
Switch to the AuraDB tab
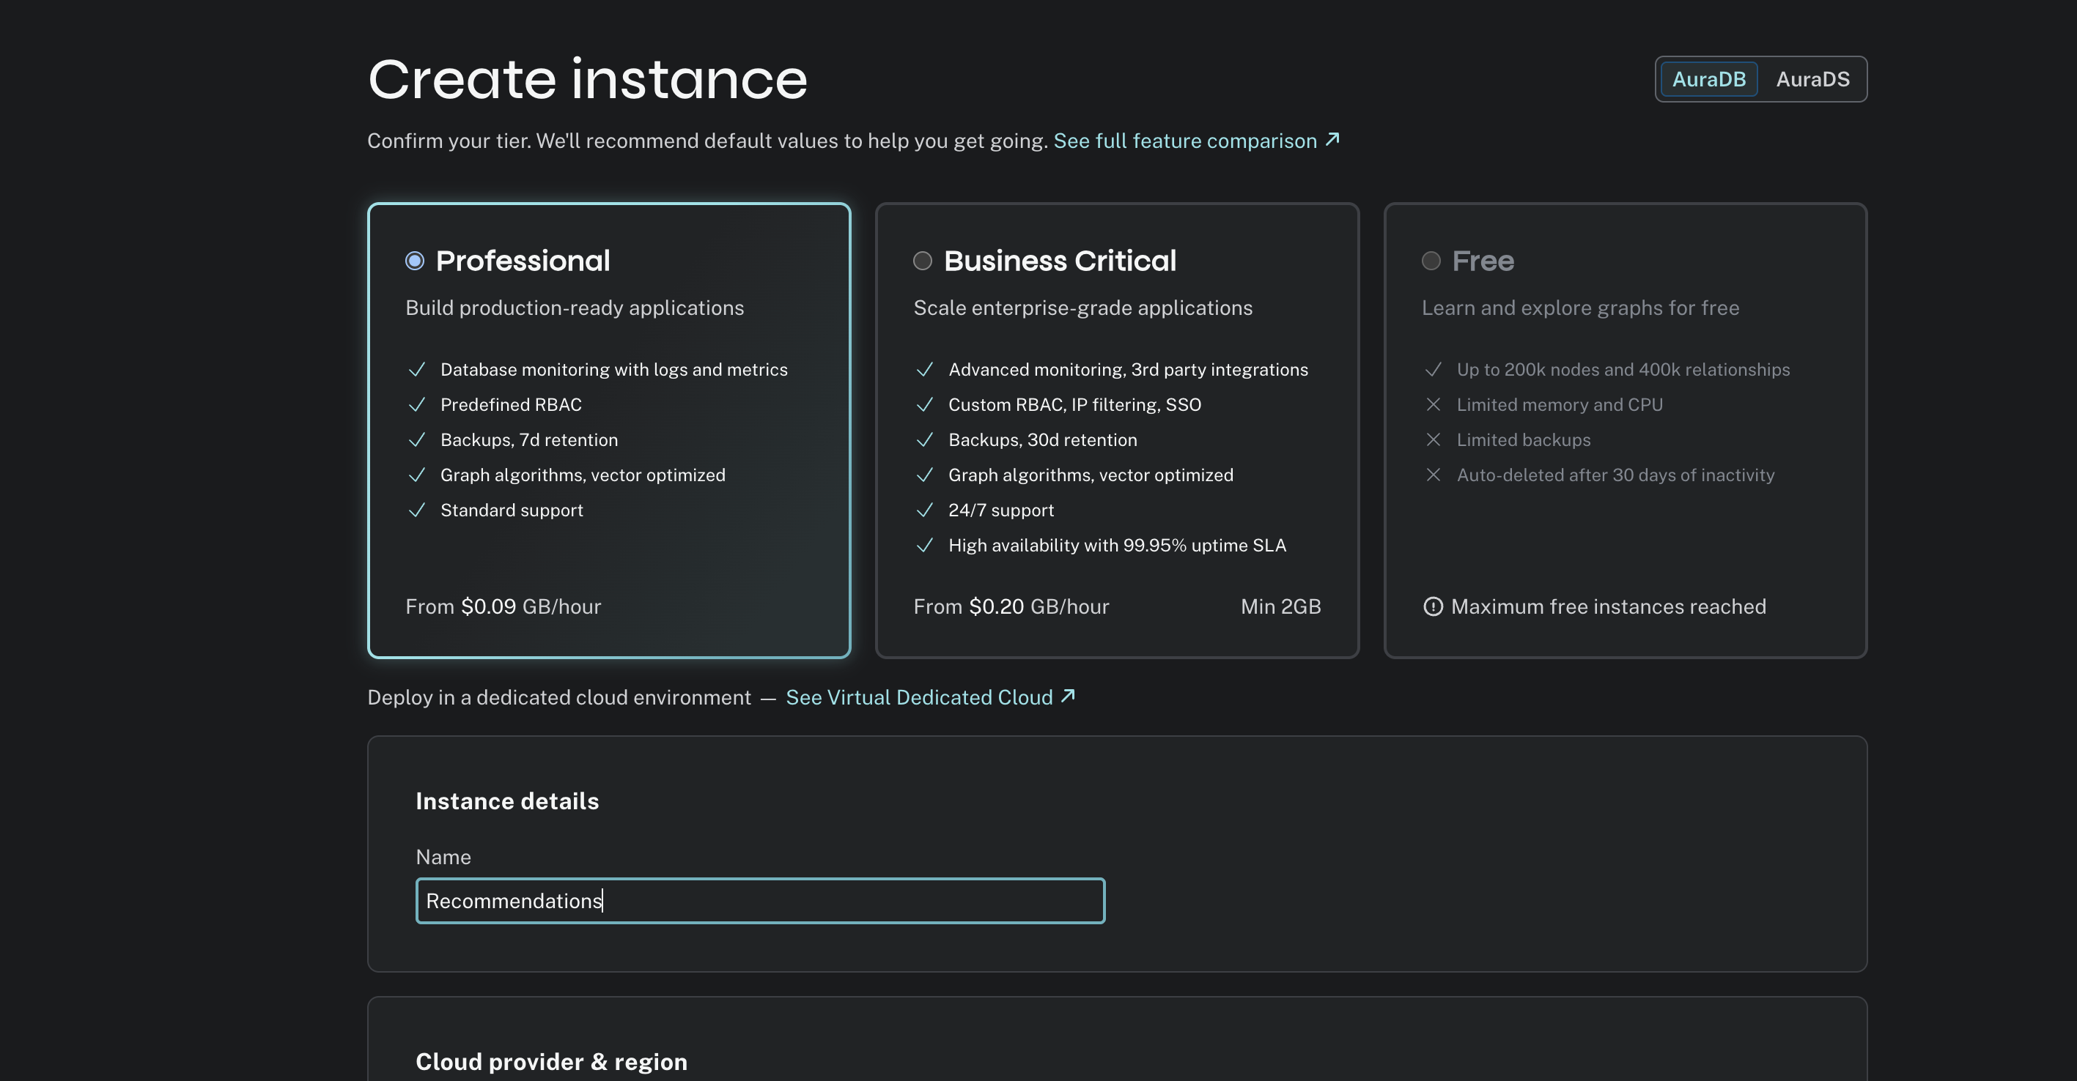point(1708,79)
